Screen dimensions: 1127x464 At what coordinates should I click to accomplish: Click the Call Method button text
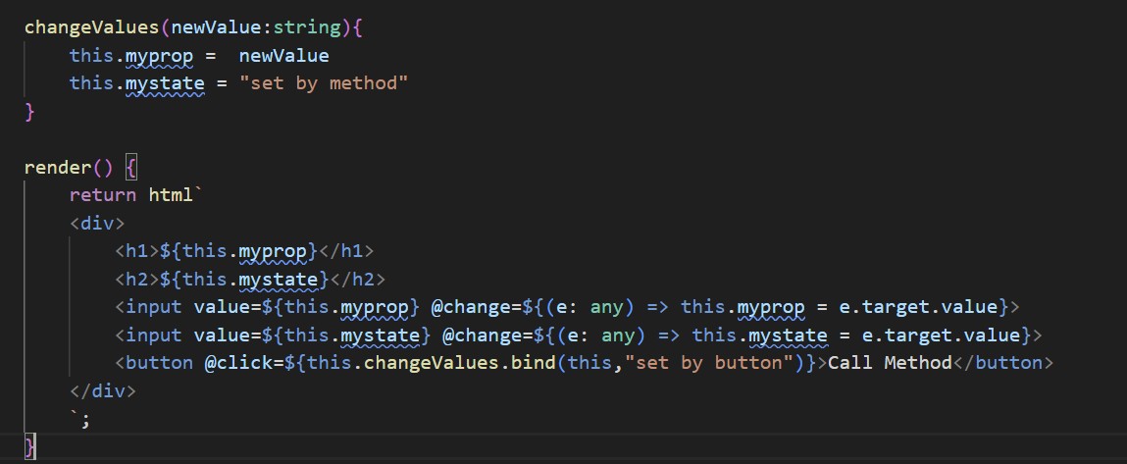pyautogui.click(x=890, y=363)
